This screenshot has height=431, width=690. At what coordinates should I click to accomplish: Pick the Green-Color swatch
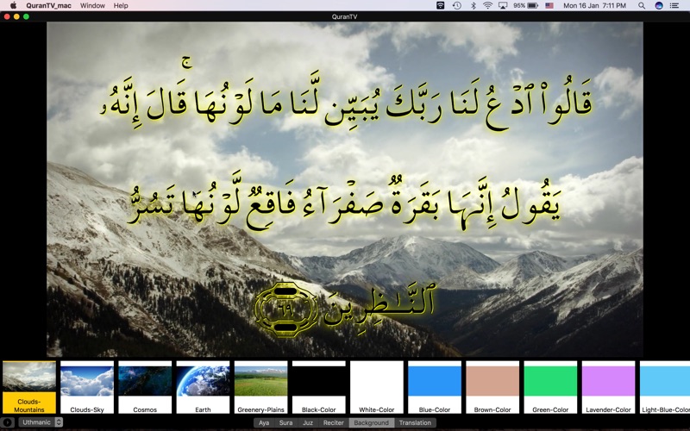tap(550, 387)
